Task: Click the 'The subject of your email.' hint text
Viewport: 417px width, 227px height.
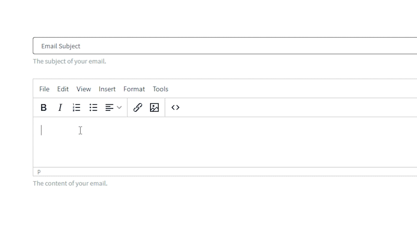Action: click(x=69, y=62)
